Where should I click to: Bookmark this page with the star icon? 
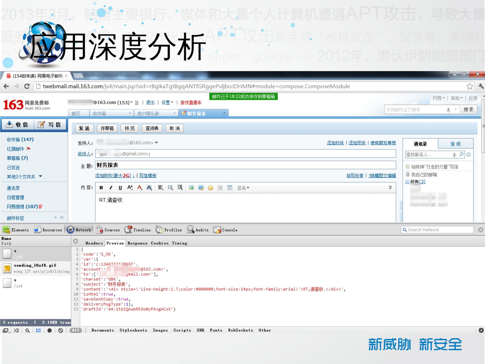pos(470,86)
